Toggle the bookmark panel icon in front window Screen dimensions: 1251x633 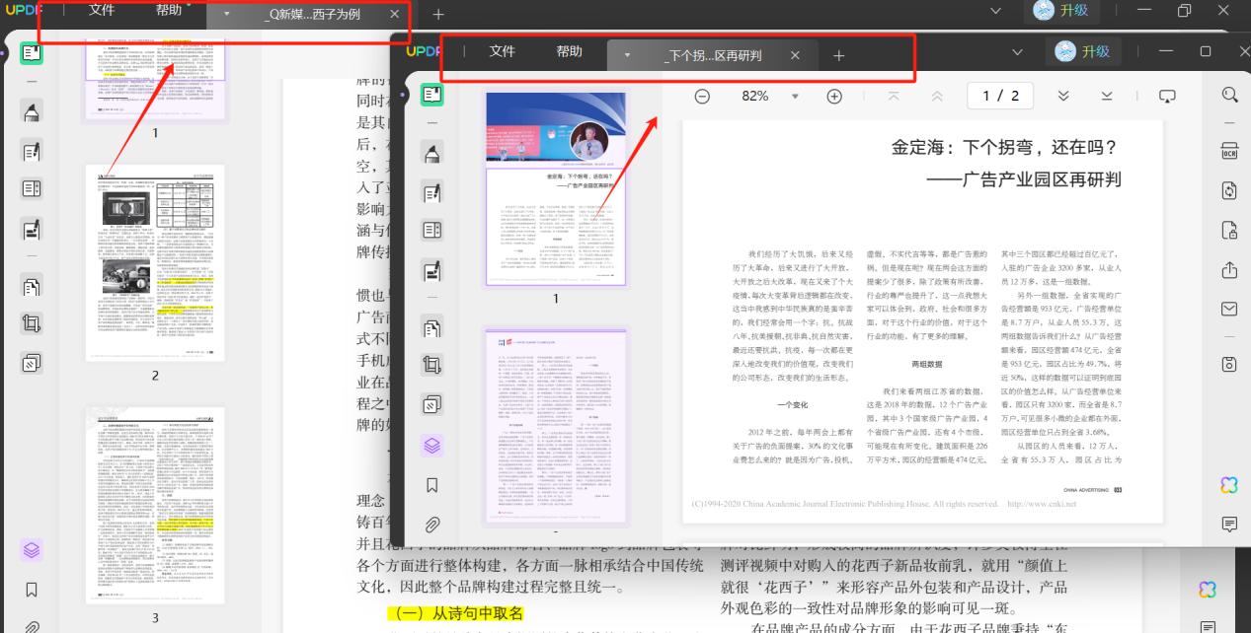[x=432, y=485]
